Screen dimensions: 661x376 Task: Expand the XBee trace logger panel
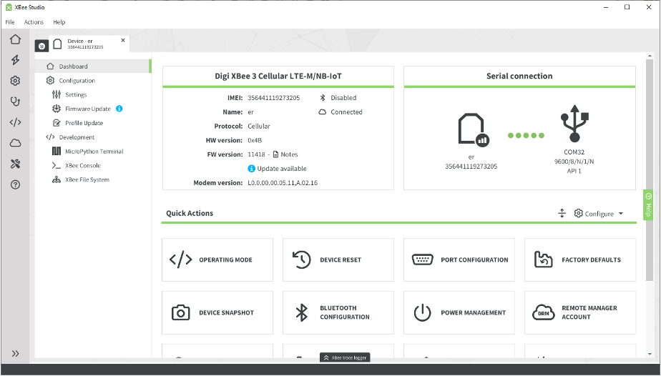click(345, 357)
